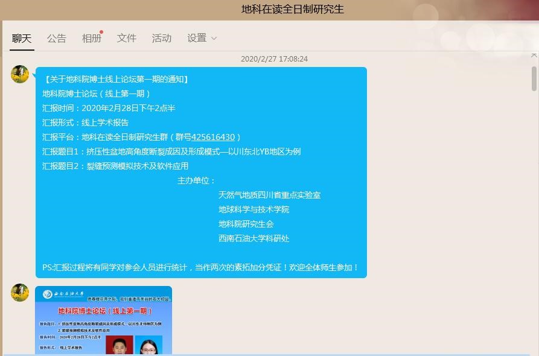The image size is (539, 356).
Task: Expand the 设置 dropdown chevron
Action: (214, 39)
